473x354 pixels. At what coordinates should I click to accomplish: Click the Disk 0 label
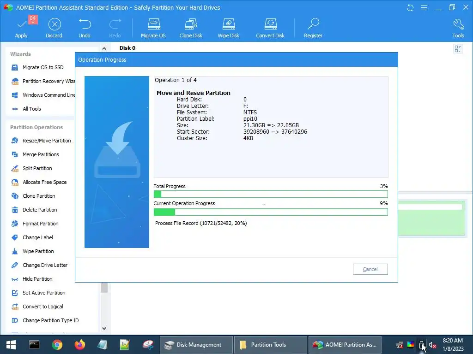tap(127, 48)
